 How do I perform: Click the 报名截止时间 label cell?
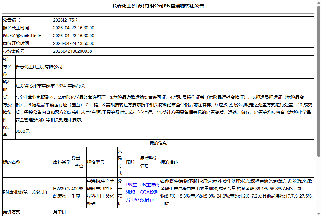click(x=28, y=28)
